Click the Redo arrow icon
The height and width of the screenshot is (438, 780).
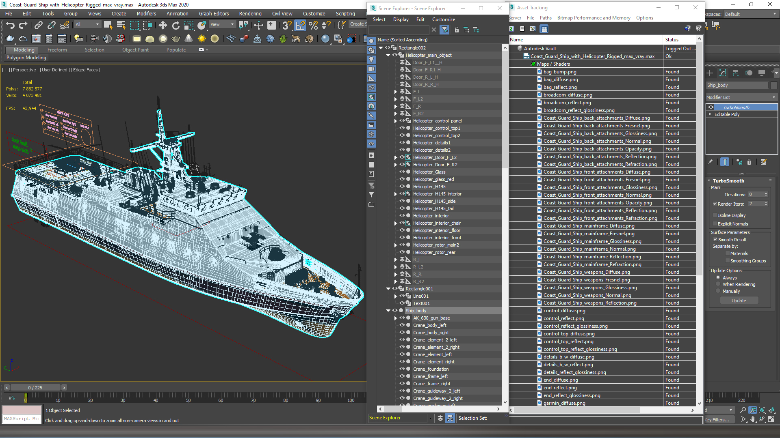pos(23,25)
